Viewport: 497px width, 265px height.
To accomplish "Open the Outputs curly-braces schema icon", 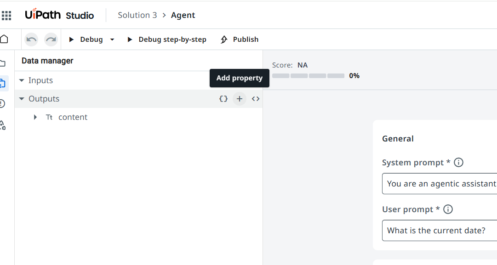I will click(223, 99).
